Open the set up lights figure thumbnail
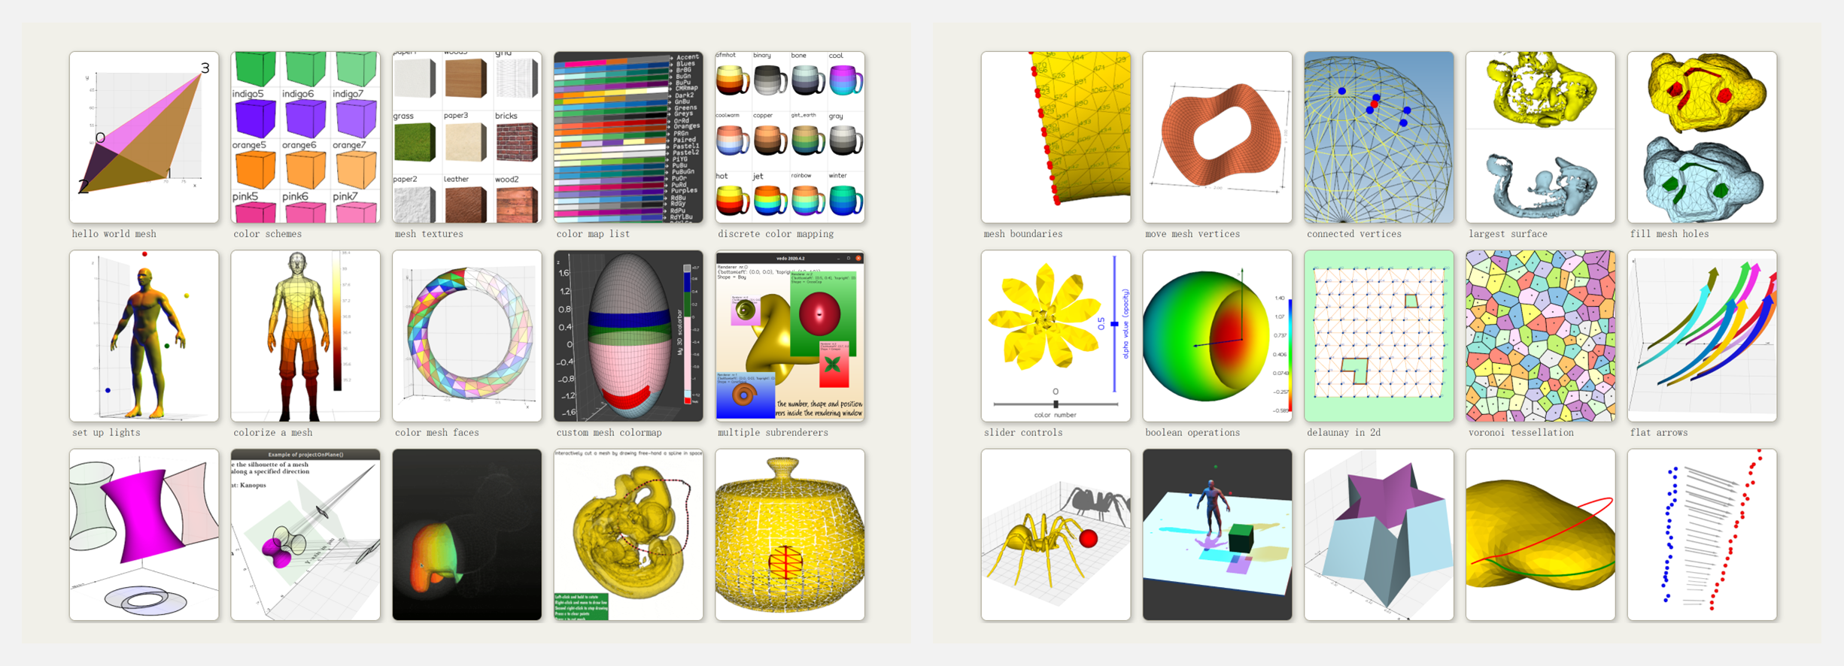Screen dimensions: 1844x666 pyautogui.click(x=144, y=336)
